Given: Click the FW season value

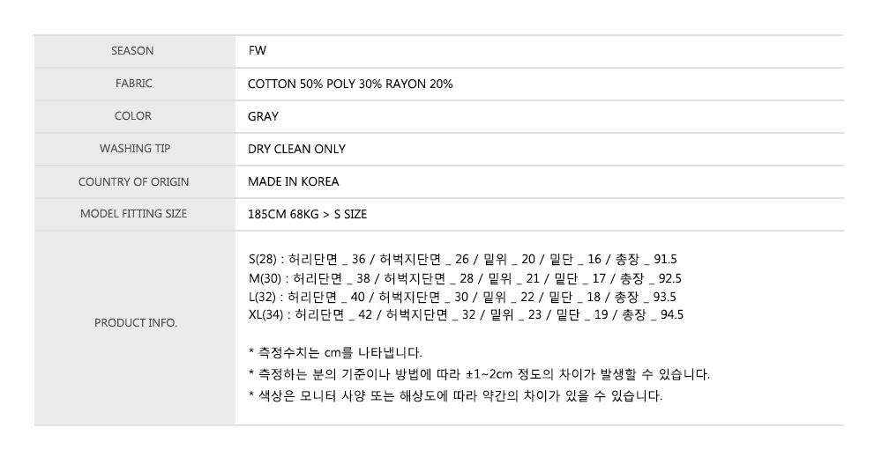Looking at the screenshot, I should (x=257, y=51).
